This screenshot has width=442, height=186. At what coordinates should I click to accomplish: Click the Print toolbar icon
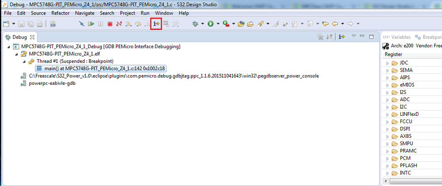[39, 24]
